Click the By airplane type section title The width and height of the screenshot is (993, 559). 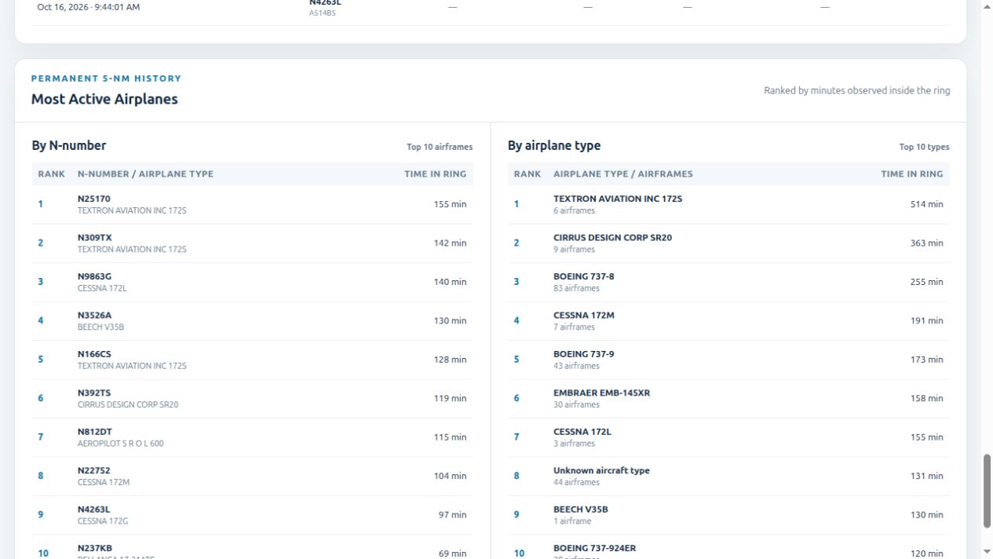[x=554, y=145]
